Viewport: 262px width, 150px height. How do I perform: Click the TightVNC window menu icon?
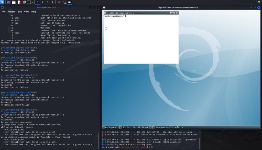(104, 7)
